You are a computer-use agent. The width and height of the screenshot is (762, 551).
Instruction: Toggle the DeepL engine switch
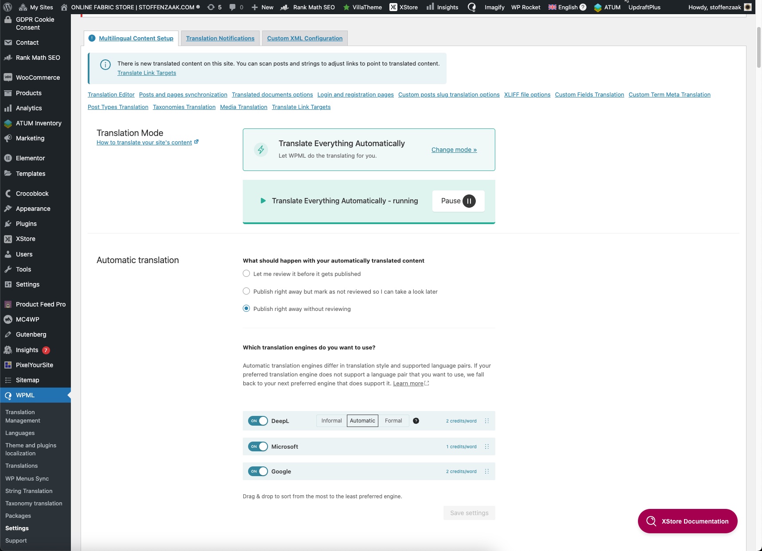258,421
